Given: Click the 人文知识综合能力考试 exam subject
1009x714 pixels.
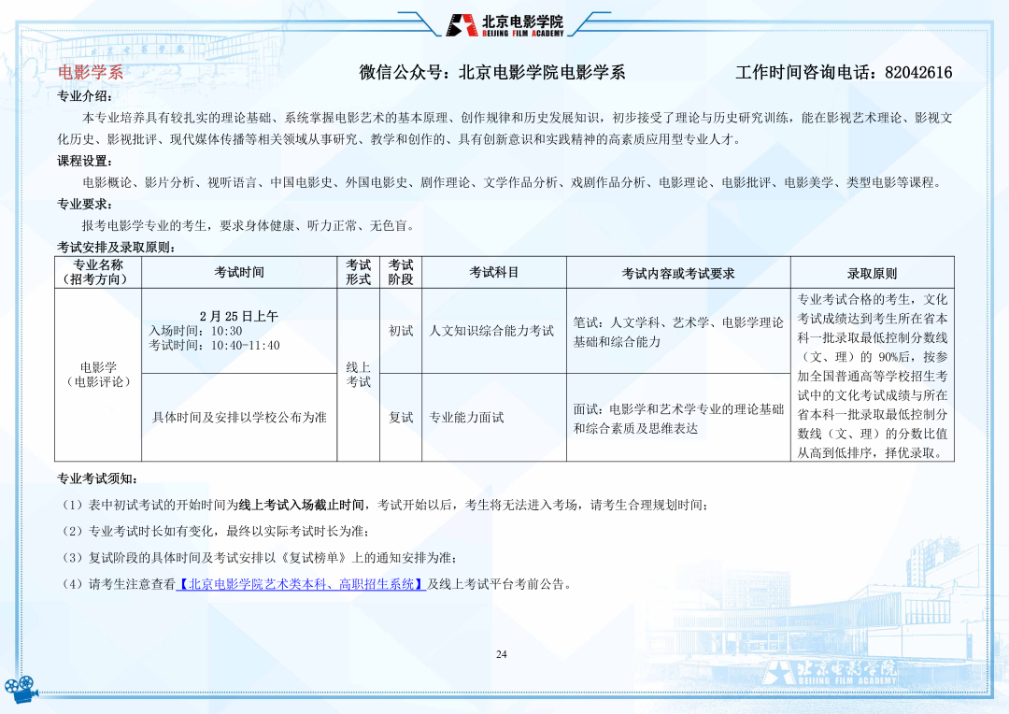Looking at the screenshot, I should point(492,329).
